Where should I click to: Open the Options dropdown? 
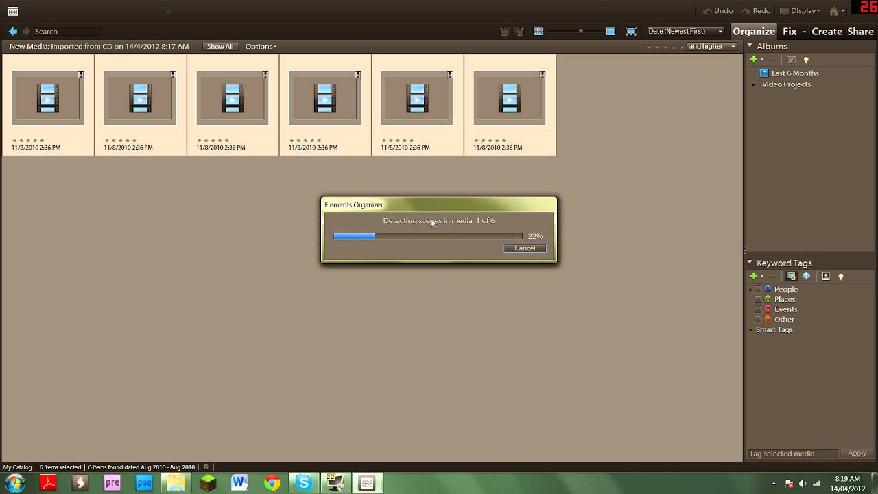[261, 46]
